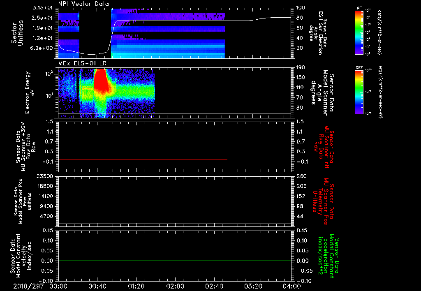Click the 60 sun elevation tick
The image size is (421, 291).
(300, 28)
